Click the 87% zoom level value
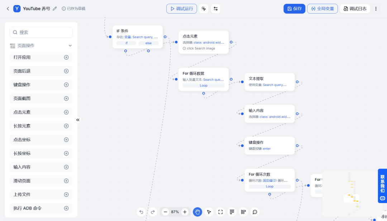This screenshot has width=387, height=221. tap(175, 212)
